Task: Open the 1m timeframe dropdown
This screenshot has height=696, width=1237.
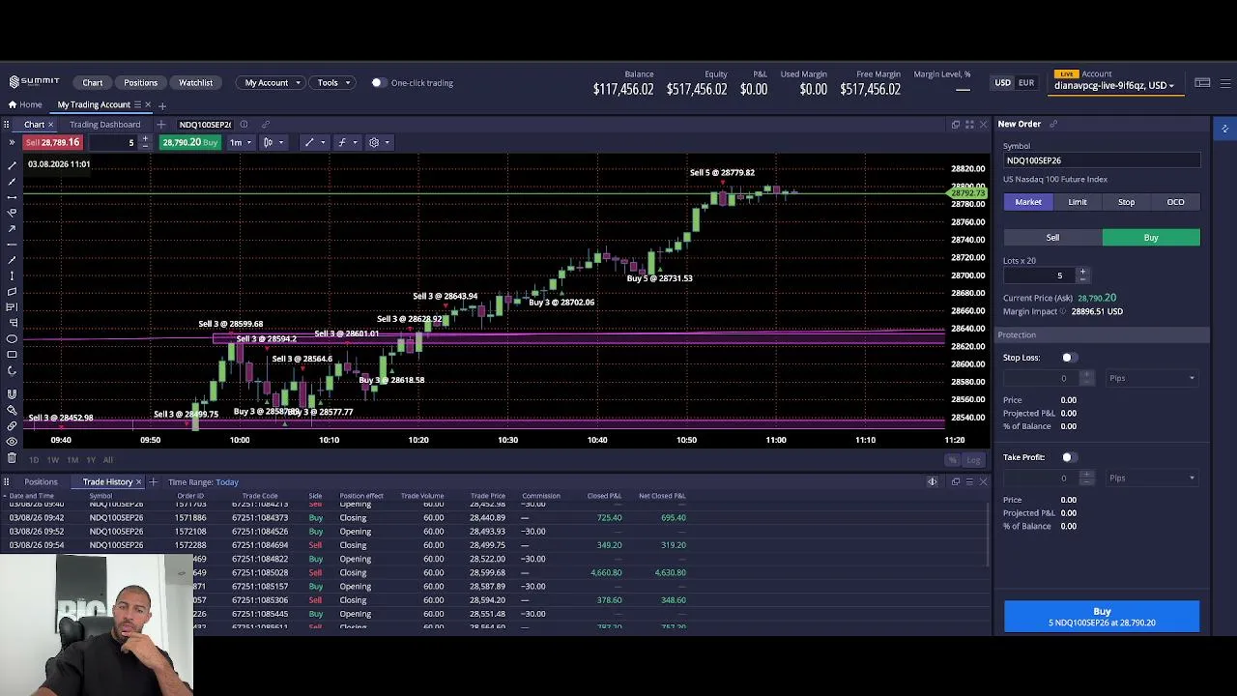Action: pyautogui.click(x=240, y=142)
